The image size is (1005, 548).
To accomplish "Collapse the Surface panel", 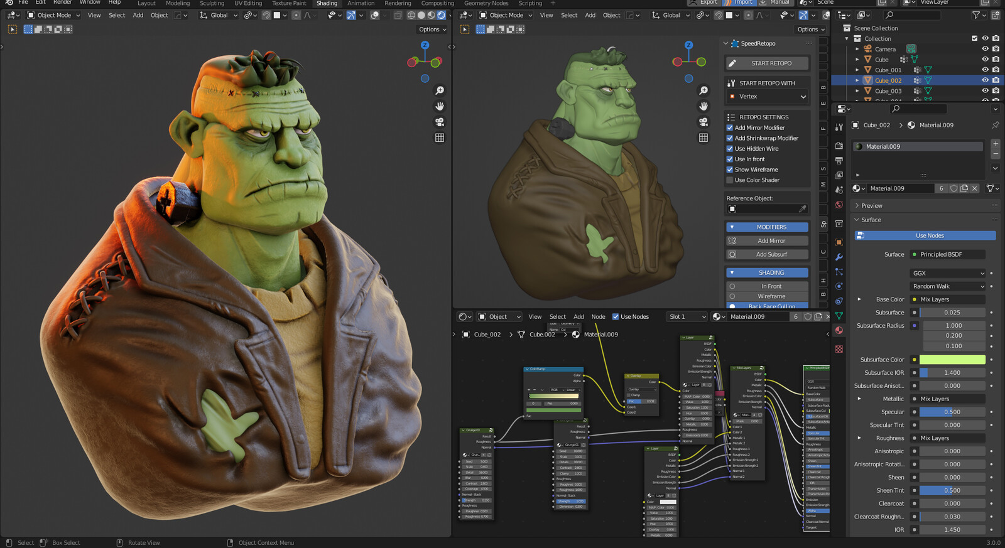I will point(871,220).
